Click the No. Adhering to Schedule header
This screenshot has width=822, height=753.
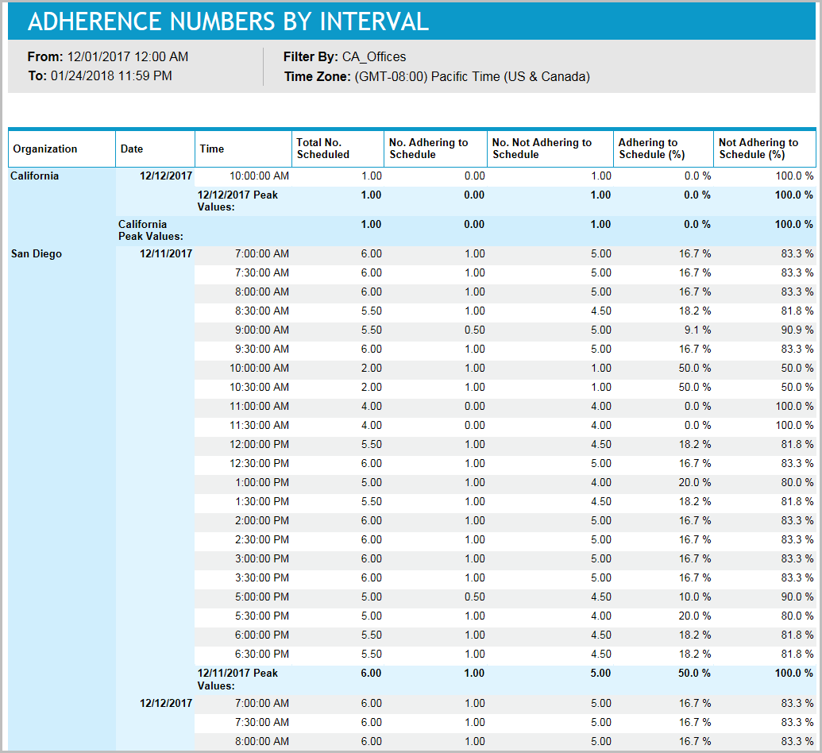pyautogui.click(x=425, y=149)
